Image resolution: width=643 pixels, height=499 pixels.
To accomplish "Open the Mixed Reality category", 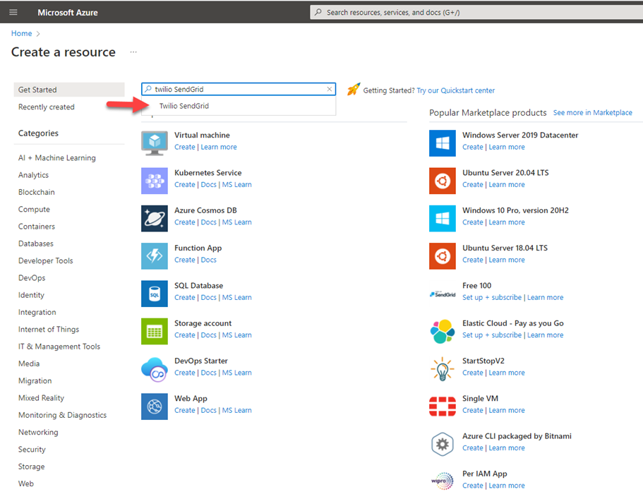I will [x=41, y=398].
